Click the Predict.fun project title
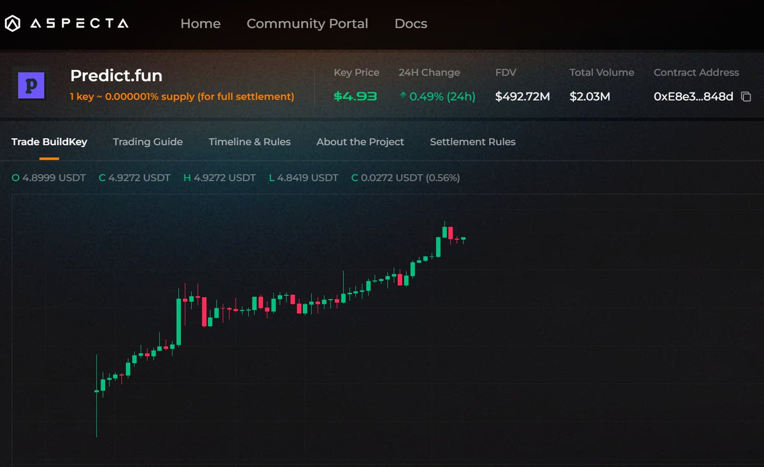This screenshot has width=764, height=467. point(116,76)
